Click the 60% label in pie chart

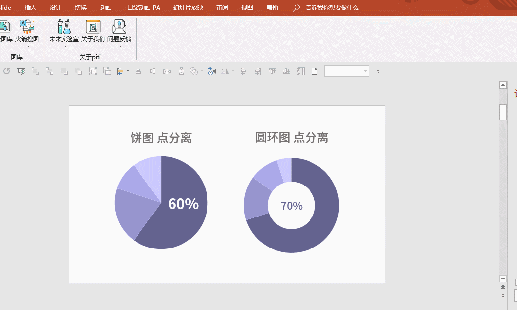point(183,204)
